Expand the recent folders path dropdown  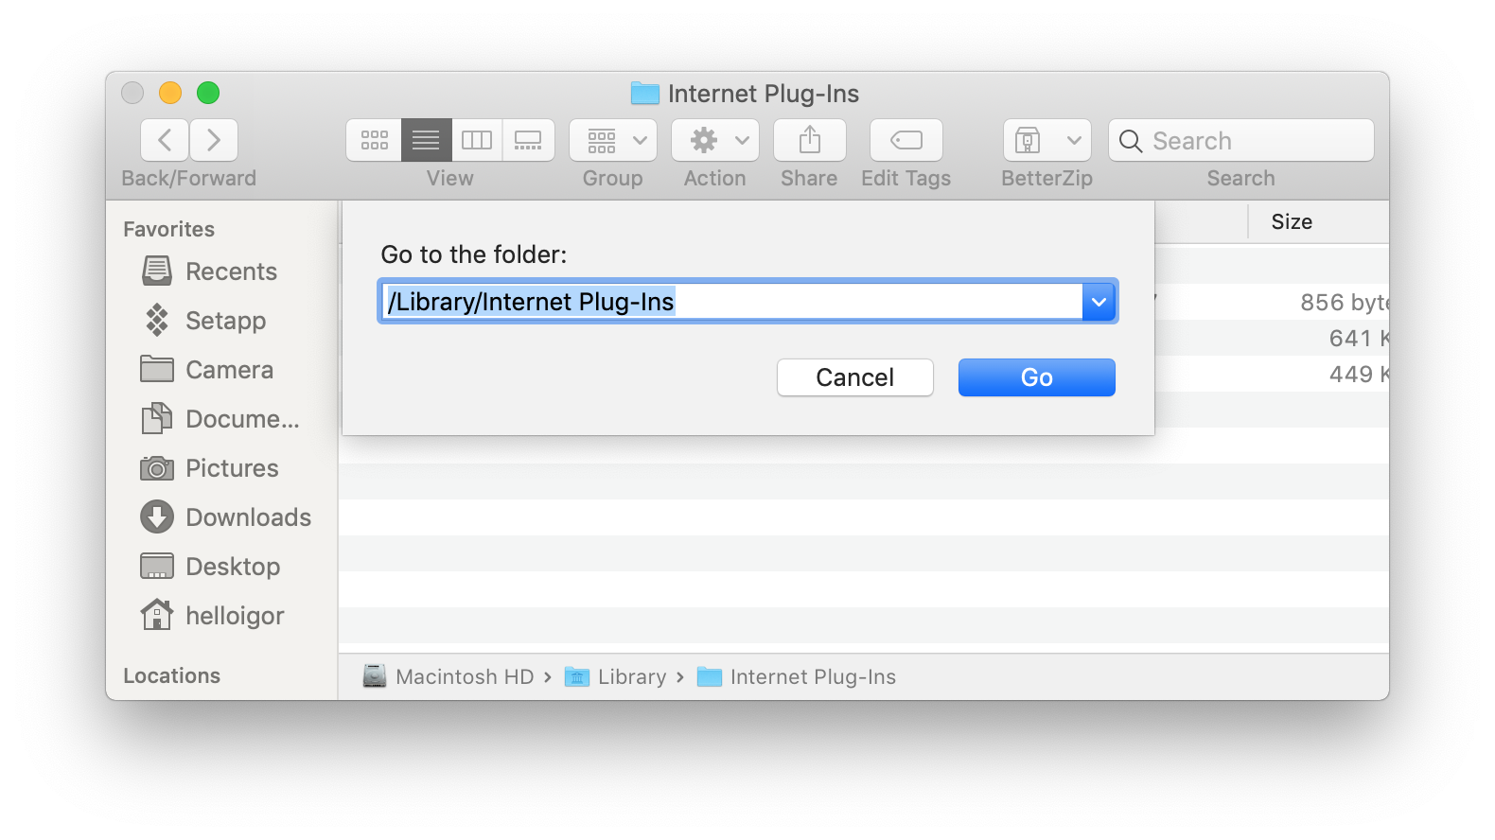pos(1099,302)
